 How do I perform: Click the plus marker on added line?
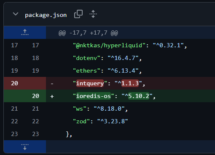(x=52, y=96)
